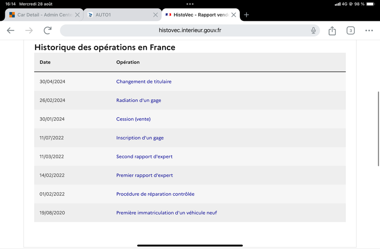Click the Date column header
The width and height of the screenshot is (380, 249).
pos(45,62)
